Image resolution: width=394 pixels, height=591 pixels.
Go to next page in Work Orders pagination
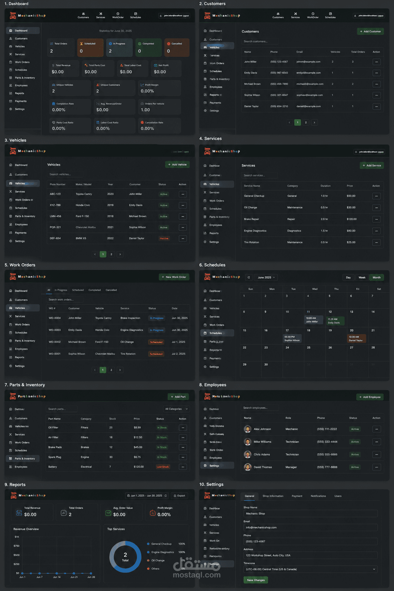tap(120, 370)
